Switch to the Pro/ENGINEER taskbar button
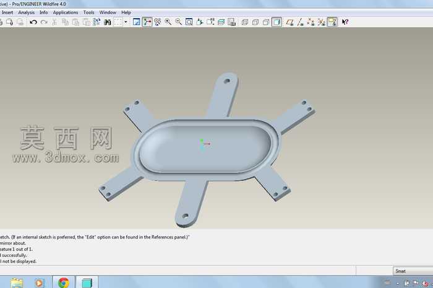The image size is (433, 288). point(87,283)
